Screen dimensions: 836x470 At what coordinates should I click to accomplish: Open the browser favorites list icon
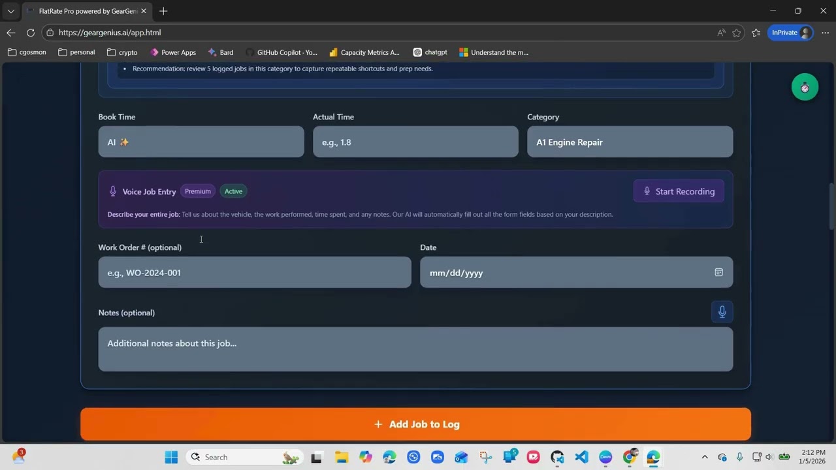[x=756, y=33]
